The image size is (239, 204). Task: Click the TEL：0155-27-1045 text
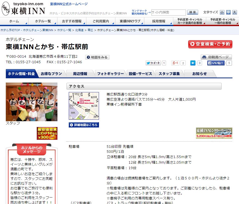coord(23,62)
